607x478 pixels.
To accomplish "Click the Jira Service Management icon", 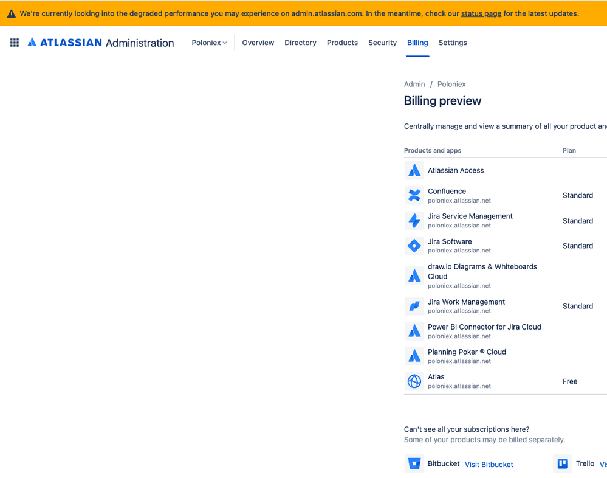I will pyautogui.click(x=414, y=220).
